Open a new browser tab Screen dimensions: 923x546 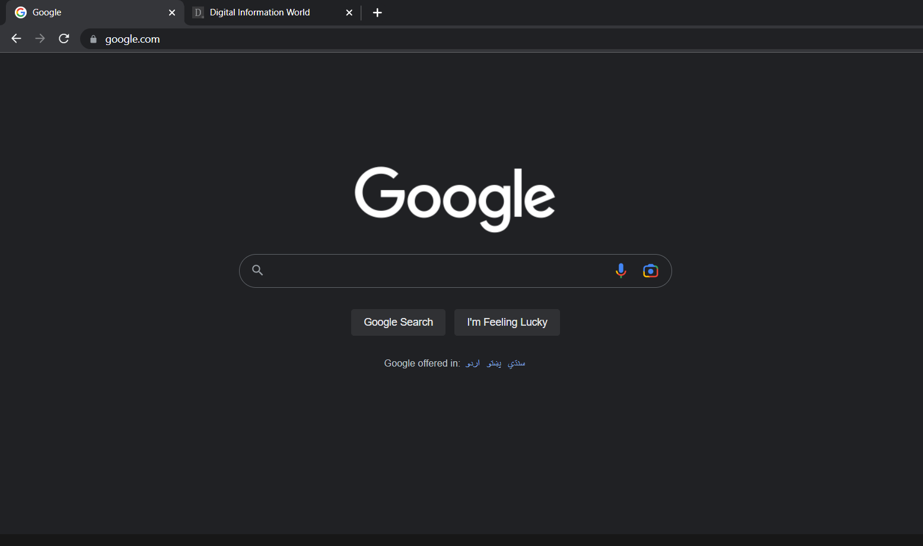[x=377, y=12]
